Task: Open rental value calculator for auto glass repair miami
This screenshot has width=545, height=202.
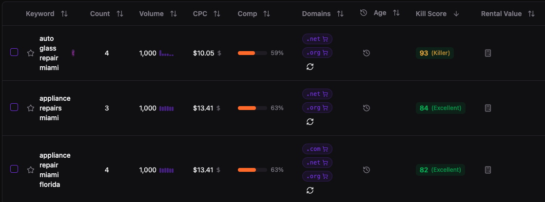Action: 488,53
